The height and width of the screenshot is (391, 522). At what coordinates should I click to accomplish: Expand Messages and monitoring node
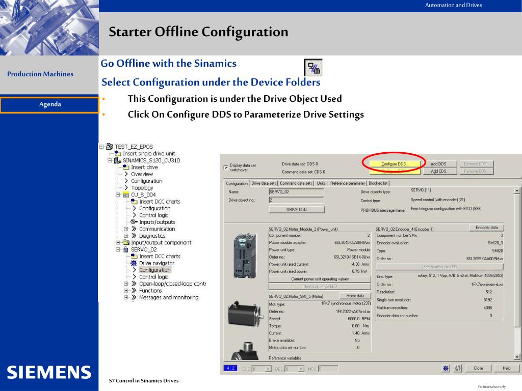[x=126, y=297]
